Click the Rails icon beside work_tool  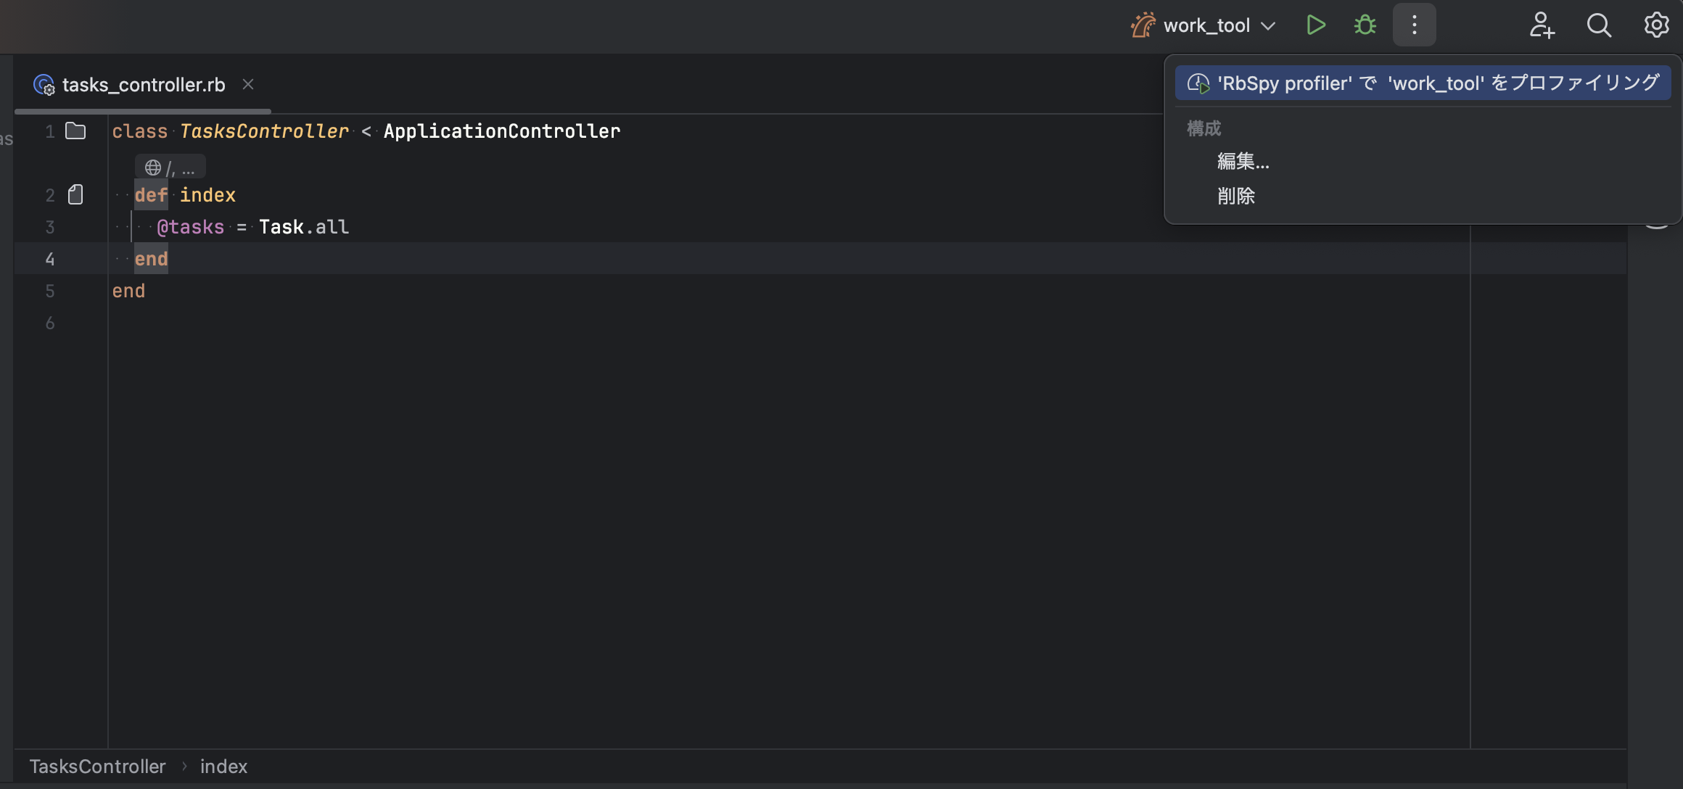1143,25
